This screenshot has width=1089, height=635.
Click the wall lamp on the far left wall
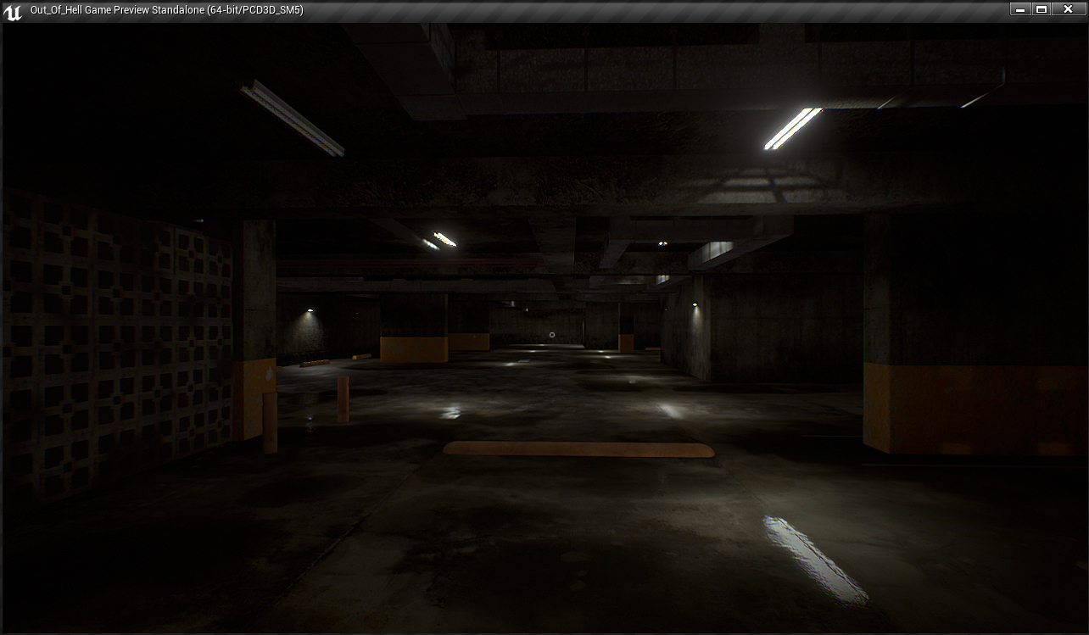310,311
